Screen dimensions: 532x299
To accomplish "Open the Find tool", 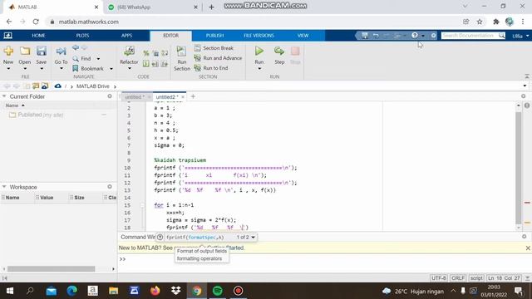I will pyautogui.click(x=82, y=59).
